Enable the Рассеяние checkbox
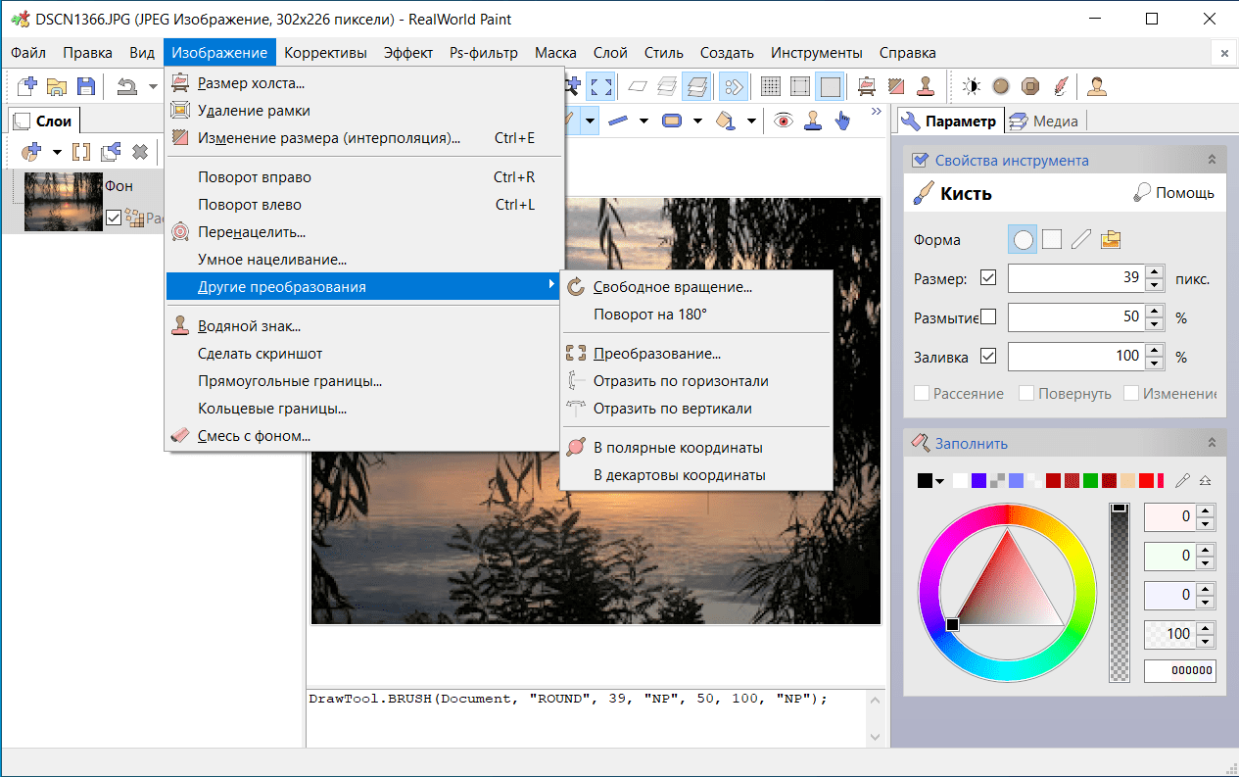Viewport: 1239px width, 777px height. (921, 393)
